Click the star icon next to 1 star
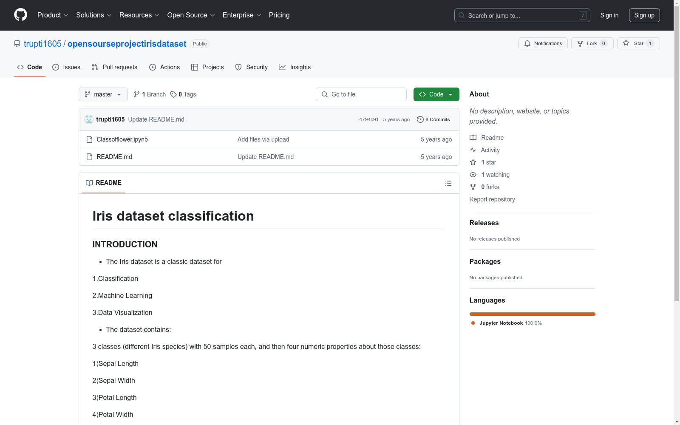680x425 pixels. click(x=473, y=162)
